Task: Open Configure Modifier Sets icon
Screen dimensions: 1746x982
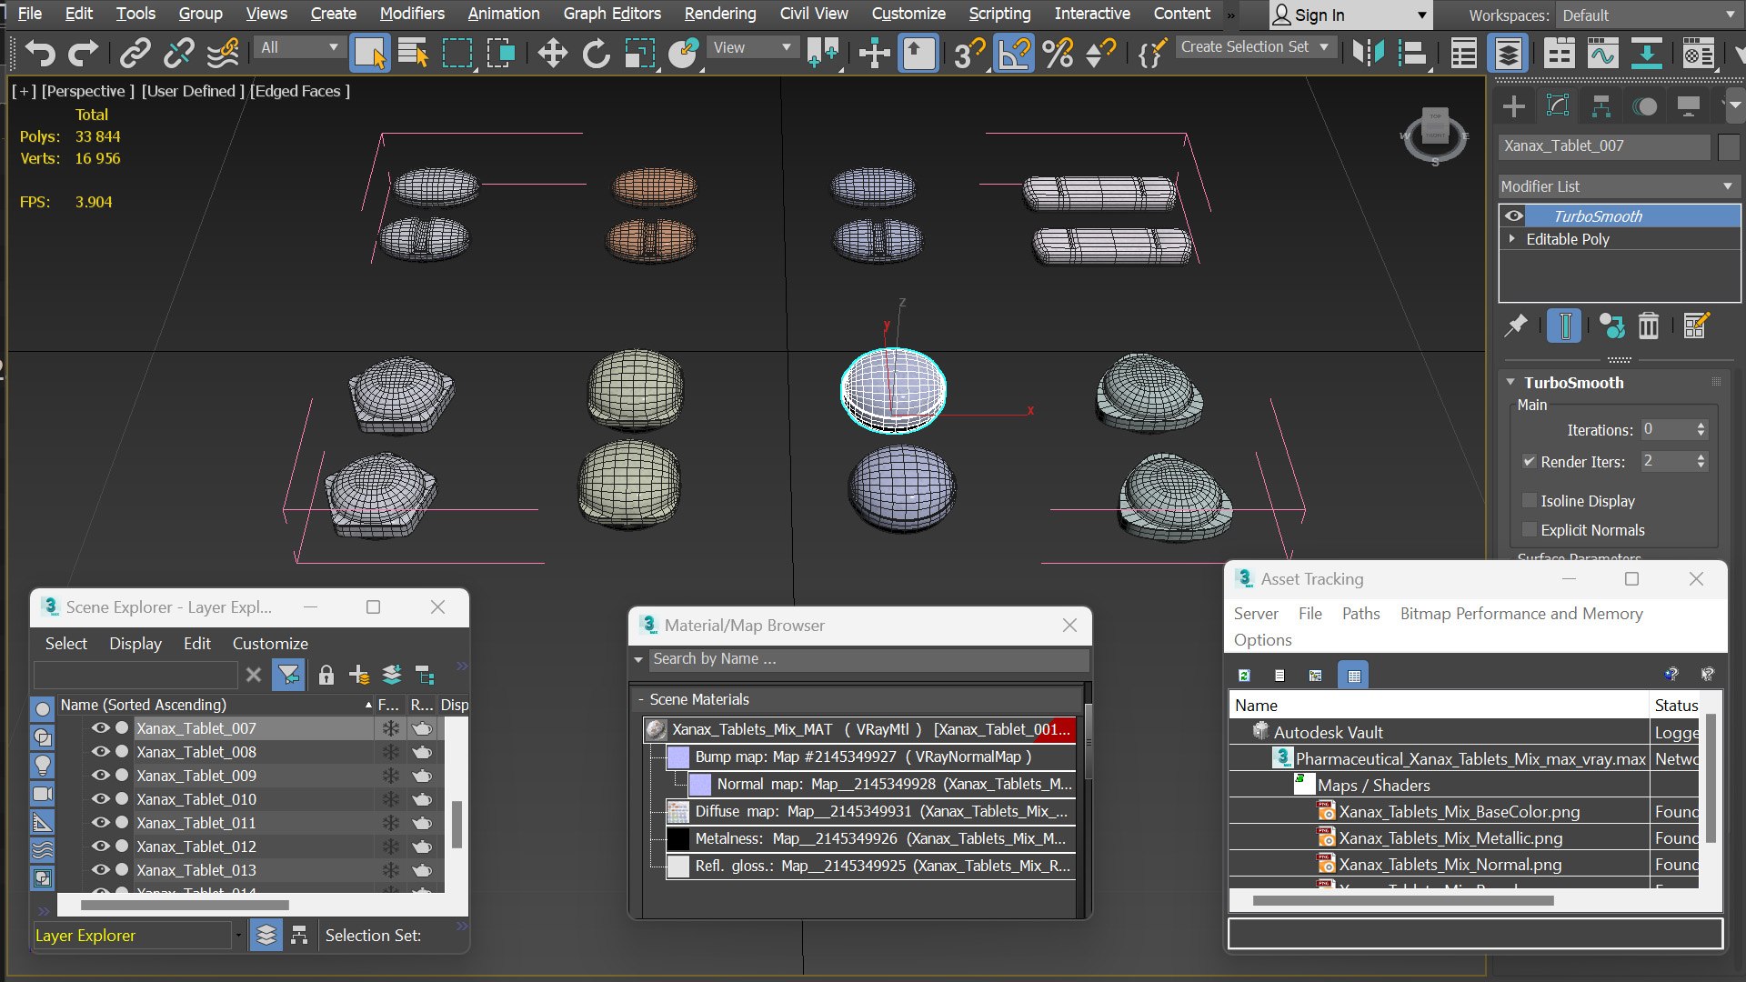Action: pos(1696,326)
